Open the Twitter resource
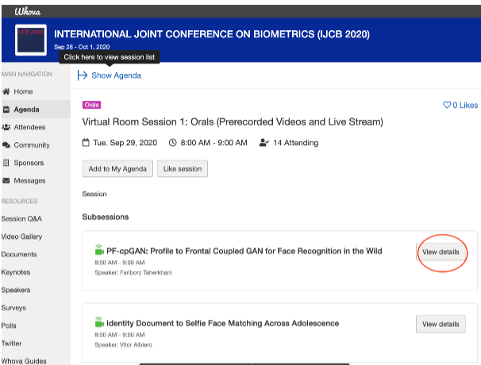Image resolution: width=481 pixels, height=365 pixels. pos(11,344)
